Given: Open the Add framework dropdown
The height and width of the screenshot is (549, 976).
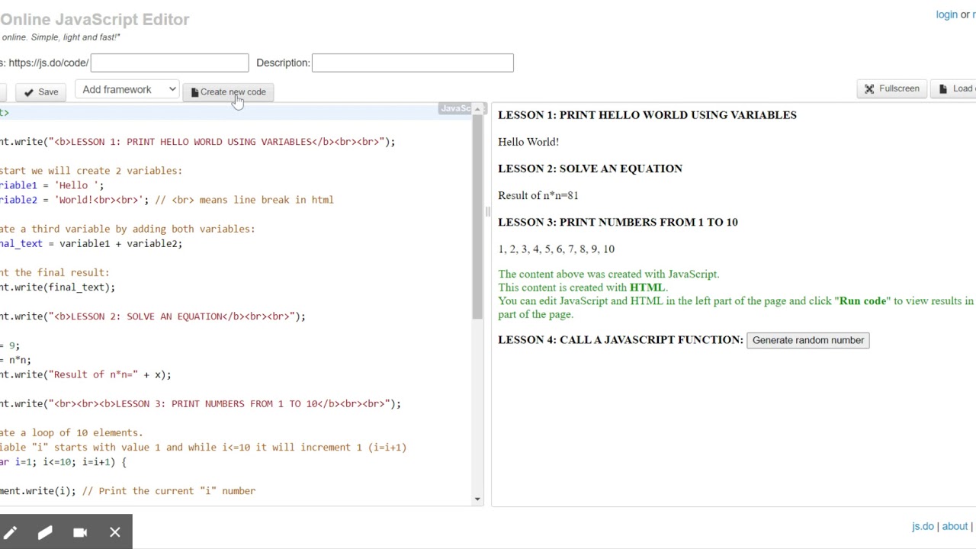Looking at the screenshot, I should (127, 90).
